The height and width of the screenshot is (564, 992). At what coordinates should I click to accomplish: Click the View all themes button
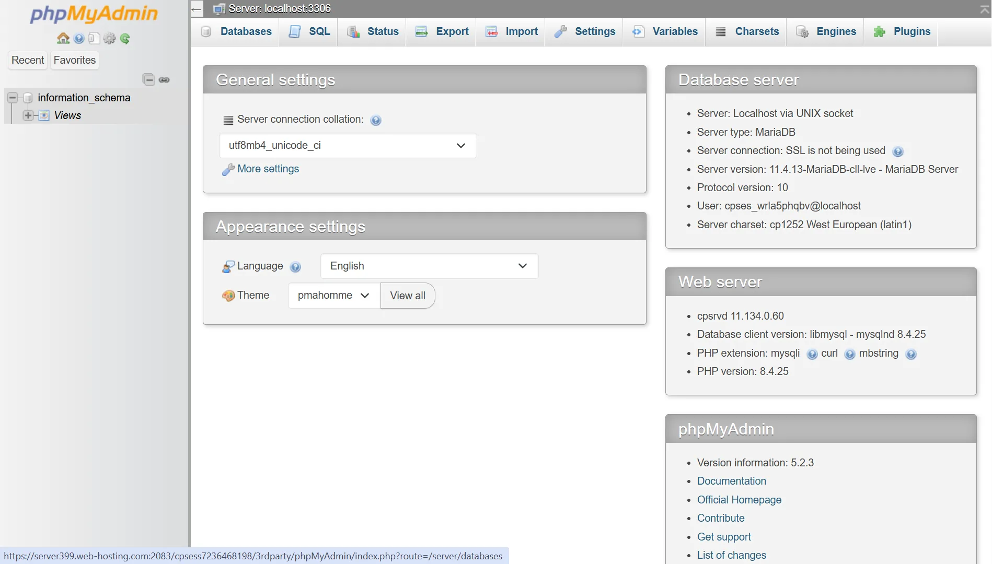[x=408, y=296]
